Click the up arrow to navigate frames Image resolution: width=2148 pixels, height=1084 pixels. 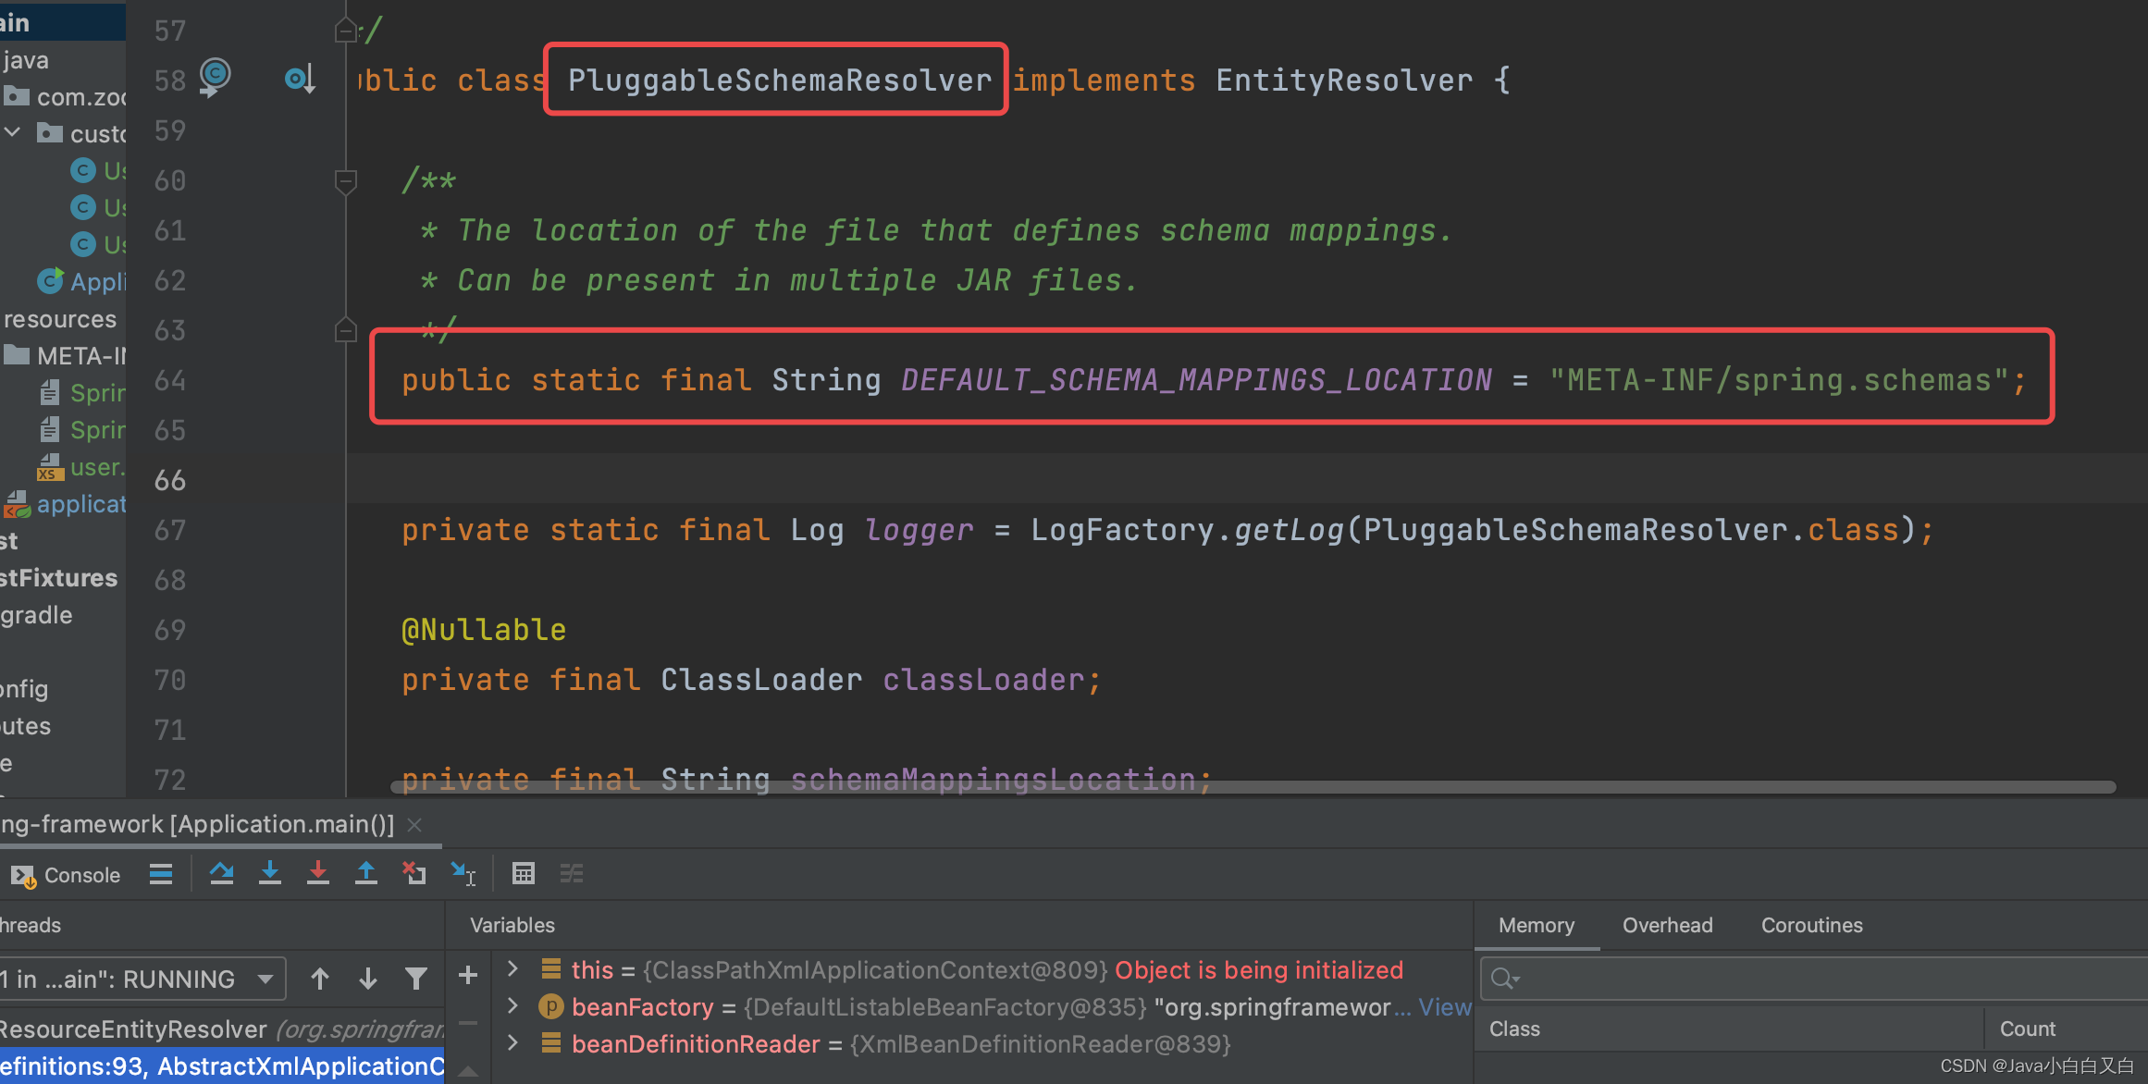tap(320, 978)
